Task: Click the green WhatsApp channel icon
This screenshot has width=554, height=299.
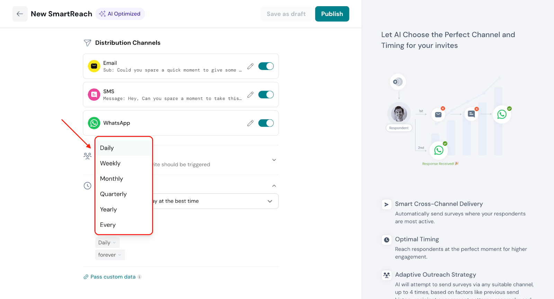Action: (x=94, y=123)
